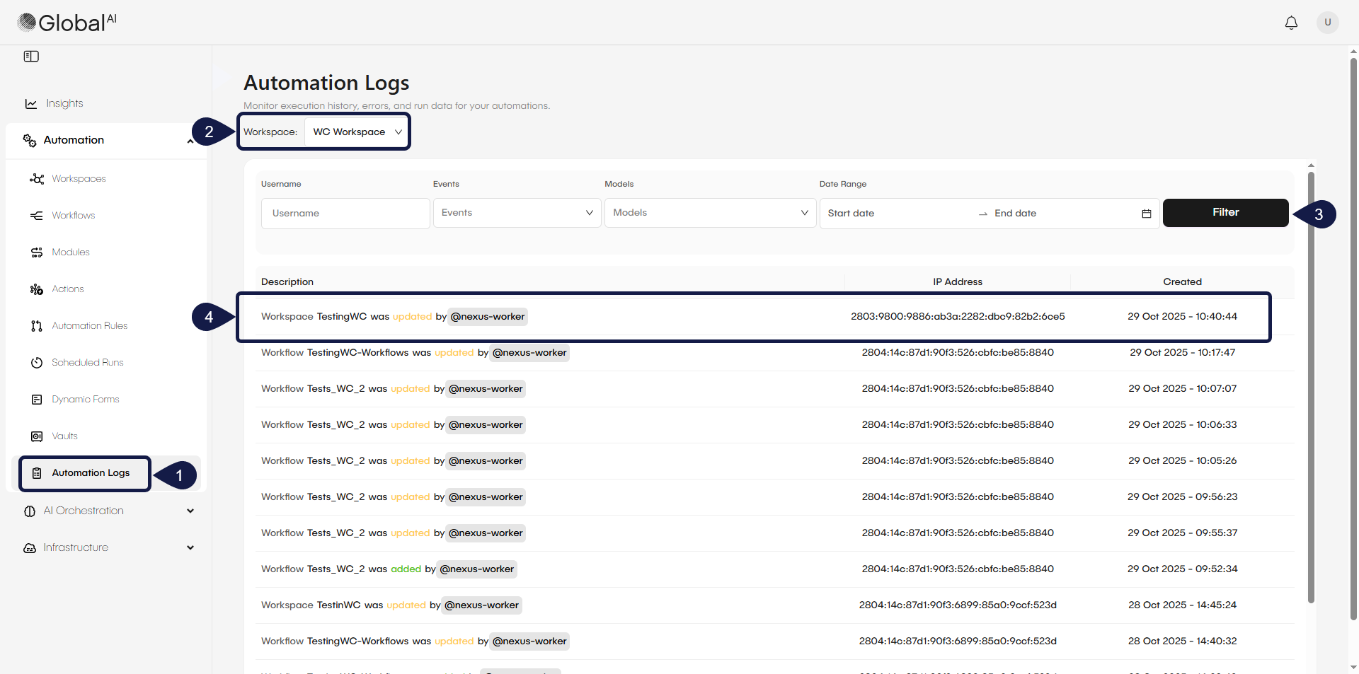
Task: Open the Events filter dropdown
Action: pyautogui.click(x=517, y=213)
